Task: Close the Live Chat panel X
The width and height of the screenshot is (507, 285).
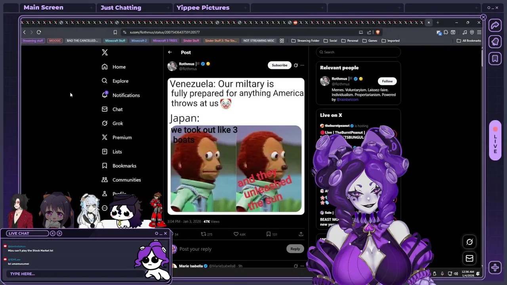Action: tap(165, 233)
